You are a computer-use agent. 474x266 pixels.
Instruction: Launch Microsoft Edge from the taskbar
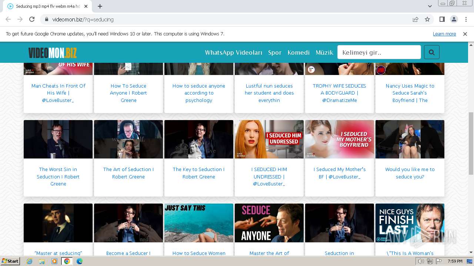click(x=80, y=261)
